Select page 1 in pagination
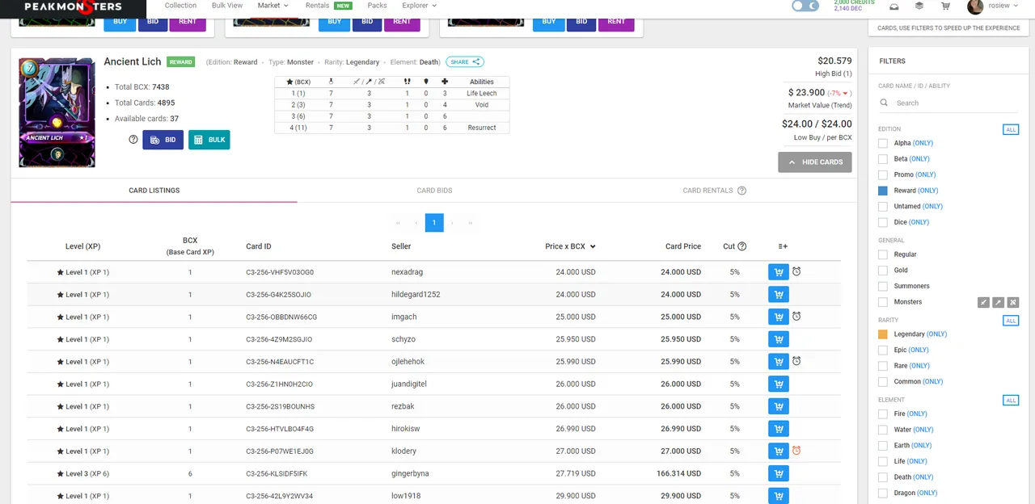 tap(434, 222)
